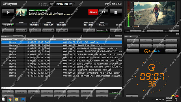Set interlacing to Bottom

coord(155,31)
